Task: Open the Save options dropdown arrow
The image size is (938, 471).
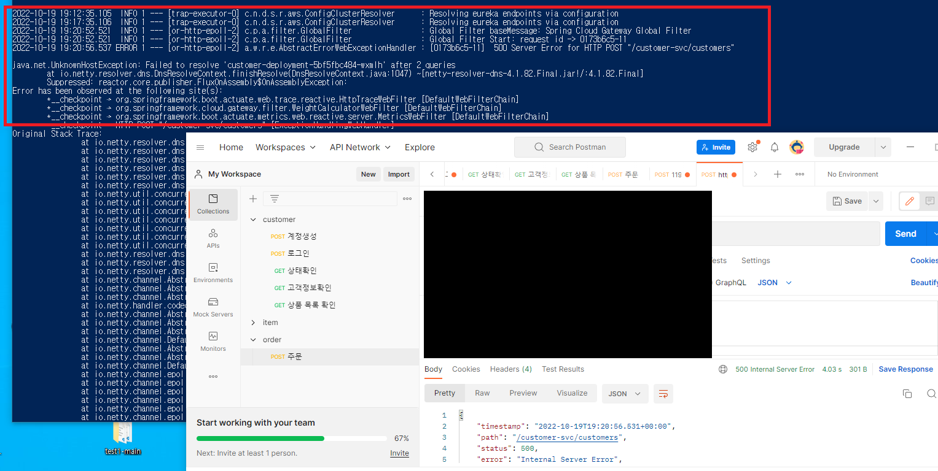Action: pos(875,201)
